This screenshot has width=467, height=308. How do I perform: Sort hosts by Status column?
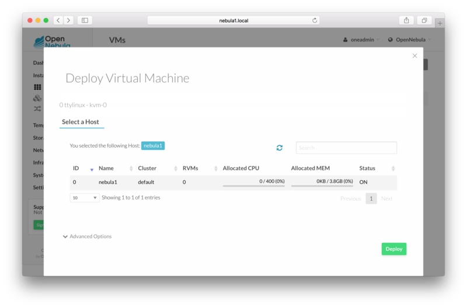(x=377, y=169)
